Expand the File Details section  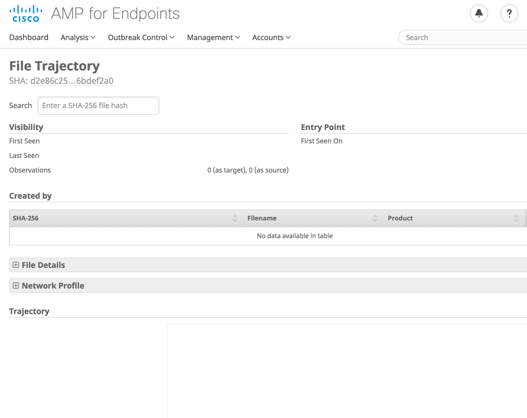pyautogui.click(x=43, y=265)
